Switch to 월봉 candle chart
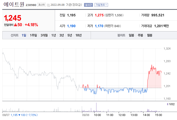Screen dimensions: 177x120 click(149, 35)
